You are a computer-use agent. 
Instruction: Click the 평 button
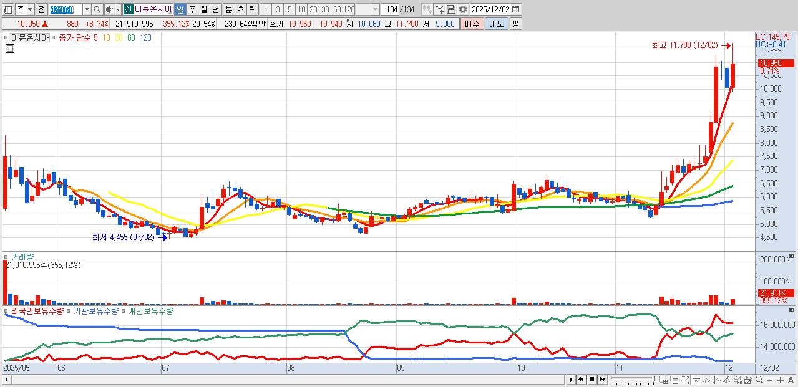click(x=515, y=24)
